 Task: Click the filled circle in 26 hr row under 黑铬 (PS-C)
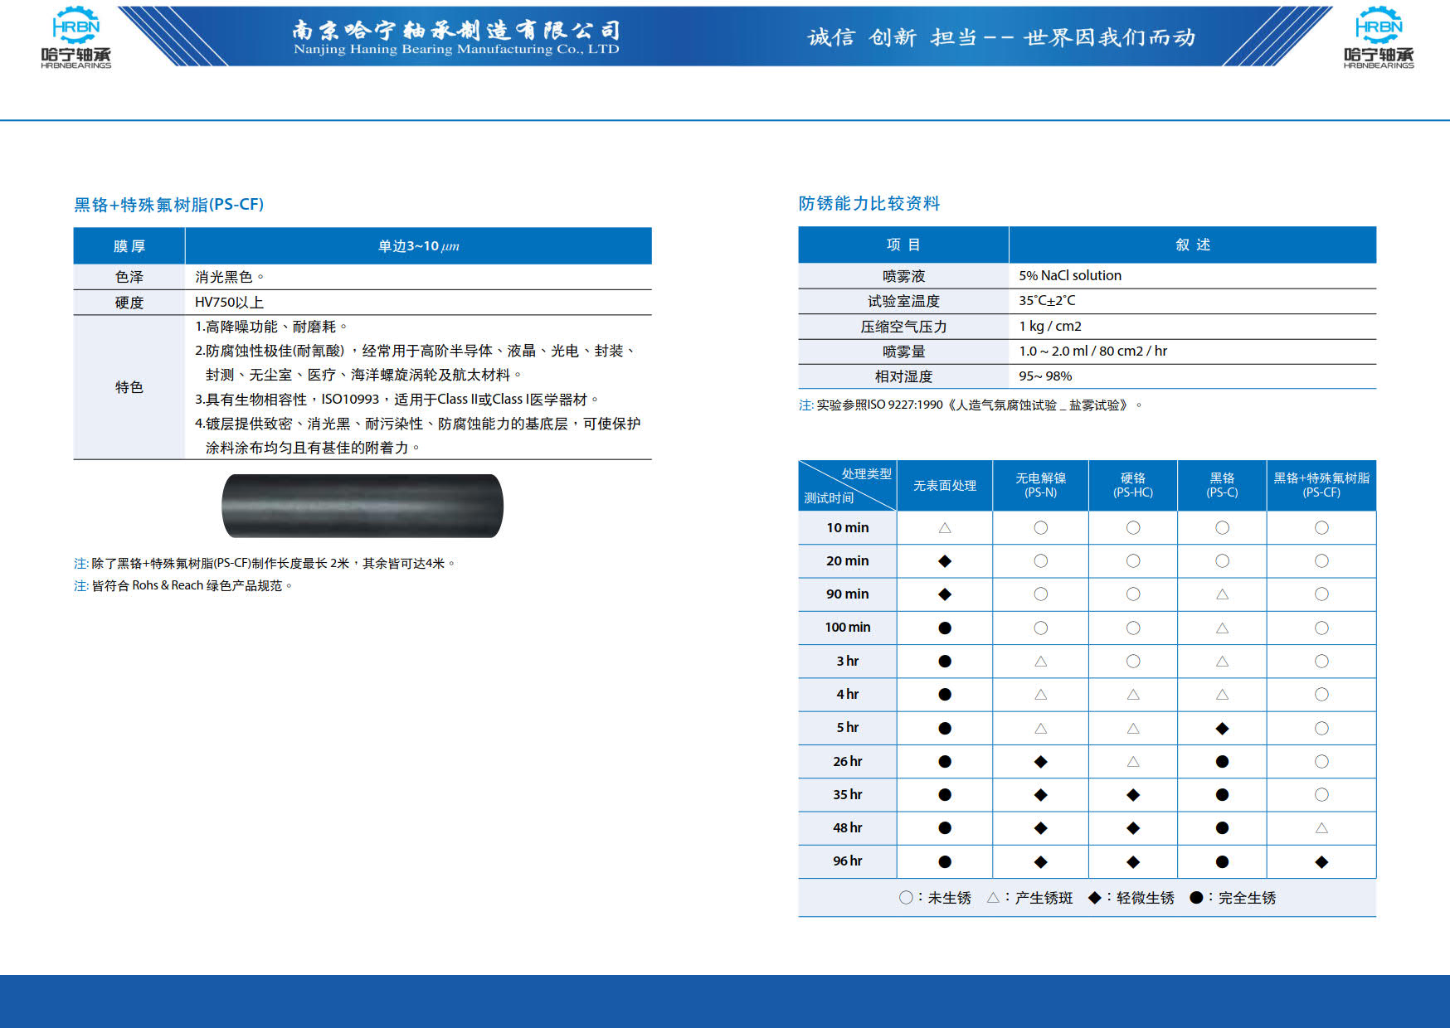(1222, 761)
